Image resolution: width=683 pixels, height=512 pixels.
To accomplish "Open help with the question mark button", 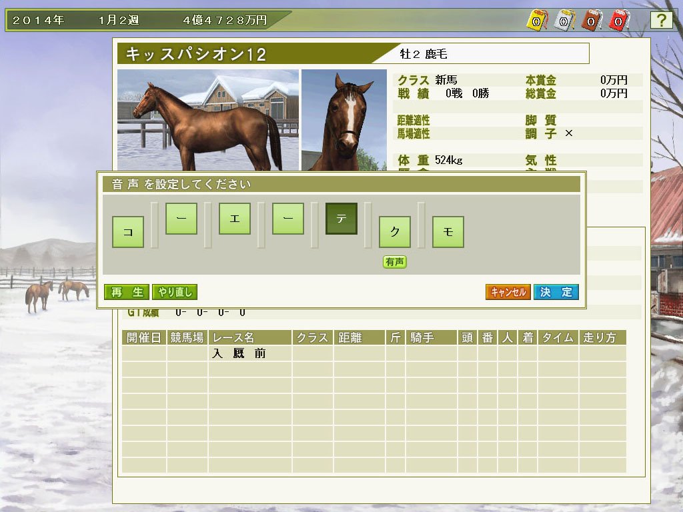I will point(661,21).
